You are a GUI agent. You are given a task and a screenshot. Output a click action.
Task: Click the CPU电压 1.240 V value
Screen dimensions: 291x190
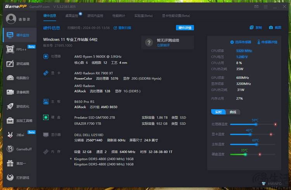[x=242, y=57]
